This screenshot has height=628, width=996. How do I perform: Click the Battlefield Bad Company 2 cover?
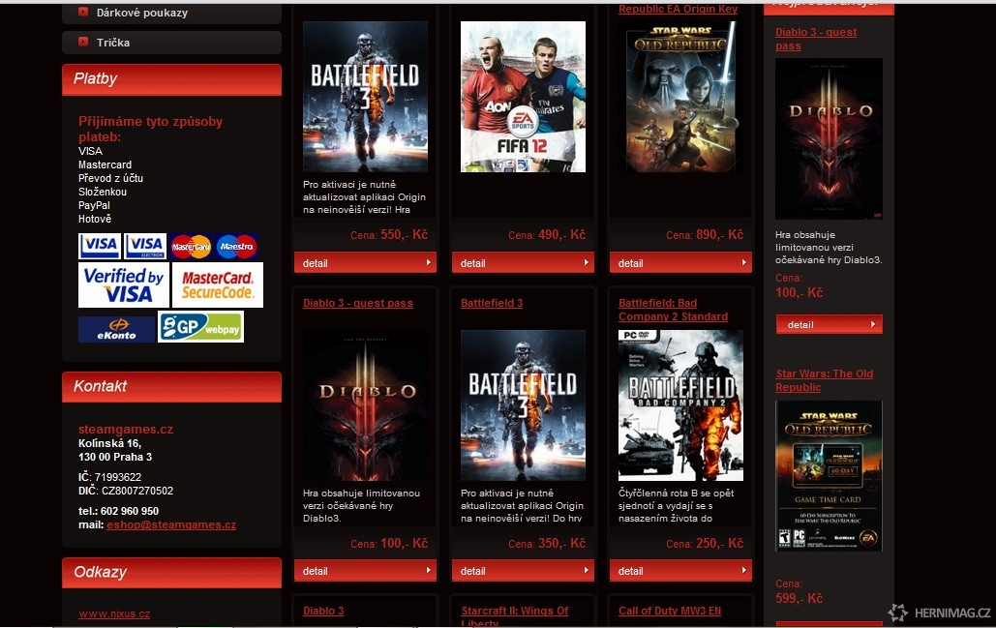pos(680,405)
